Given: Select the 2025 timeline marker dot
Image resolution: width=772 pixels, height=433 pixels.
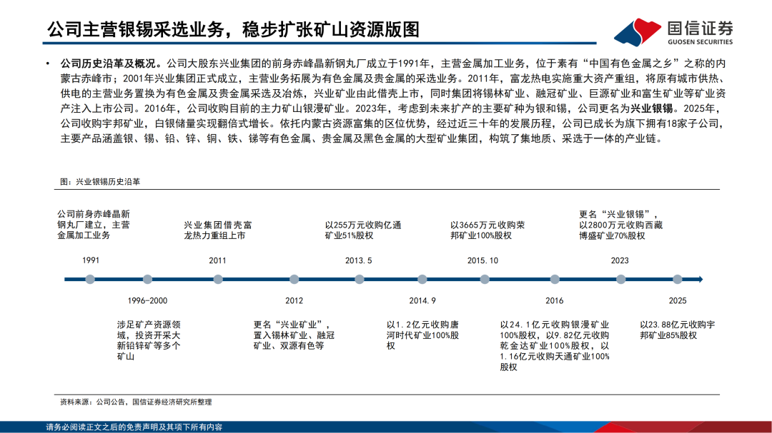Looking at the screenshot, I should point(678,279).
